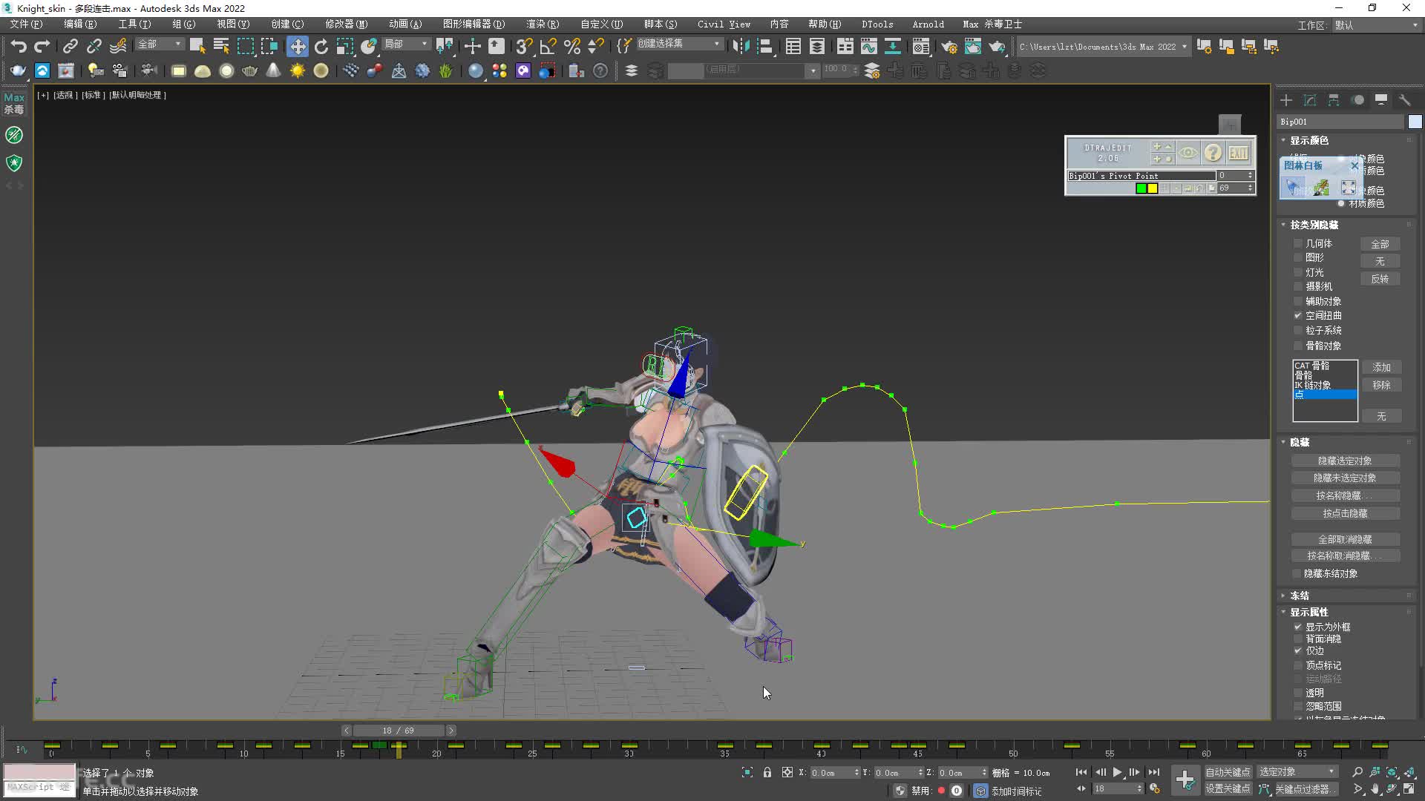The height and width of the screenshot is (801, 1425).
Task: Open the 创建选择集 dropdown
Action: pyautogui.click(x=679, y=44)
